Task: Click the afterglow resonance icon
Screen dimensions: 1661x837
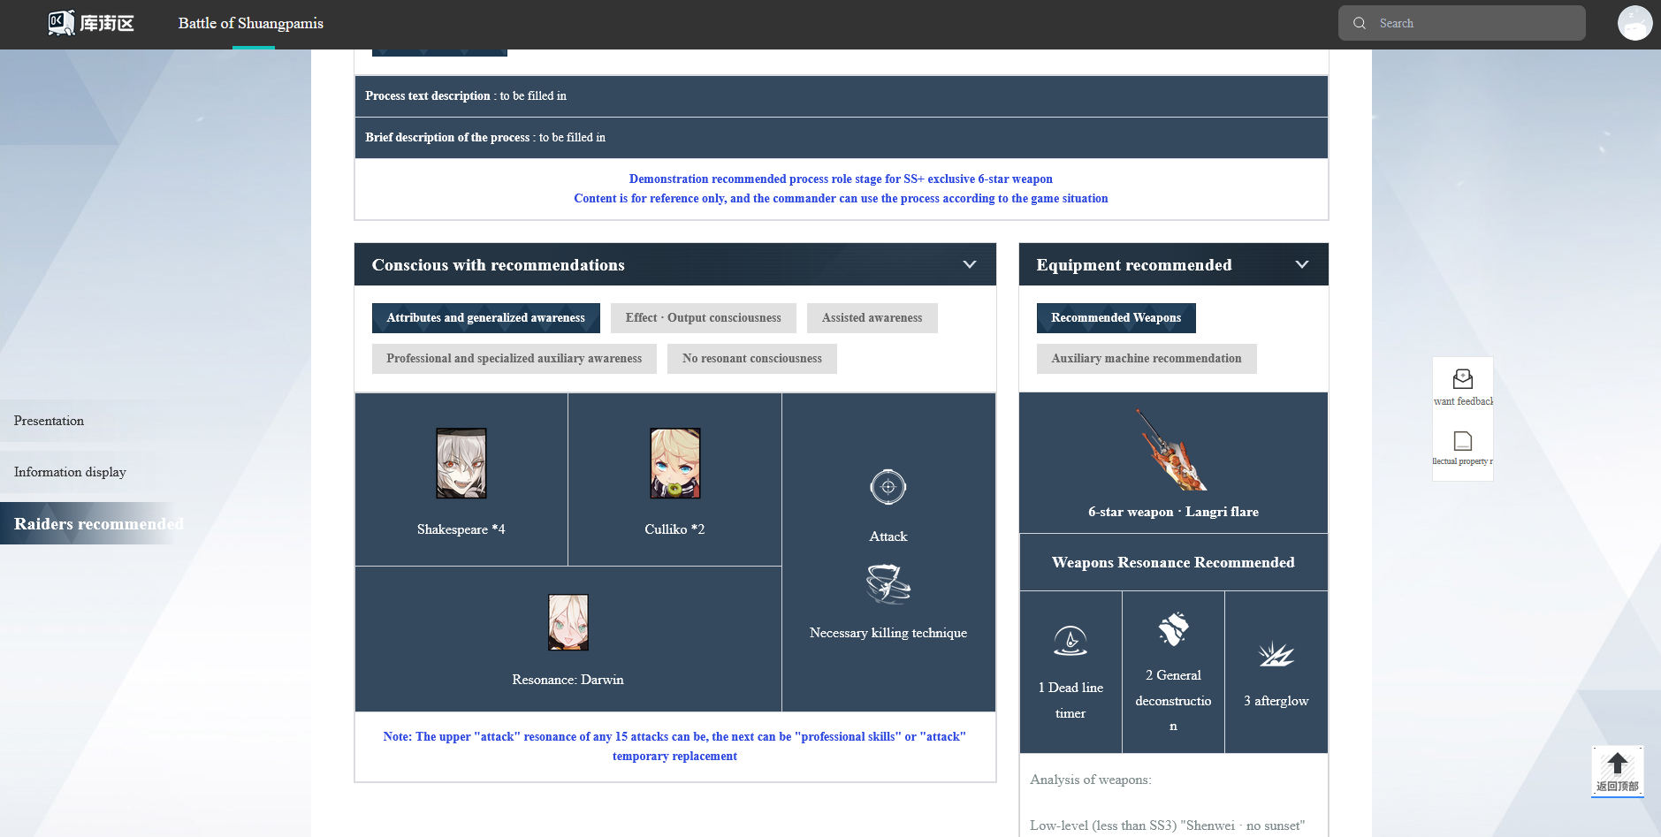Action: click(1276, 654)
